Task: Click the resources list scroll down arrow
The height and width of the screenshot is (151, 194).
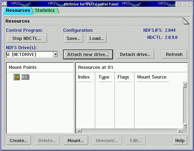Action: point(185,126)
